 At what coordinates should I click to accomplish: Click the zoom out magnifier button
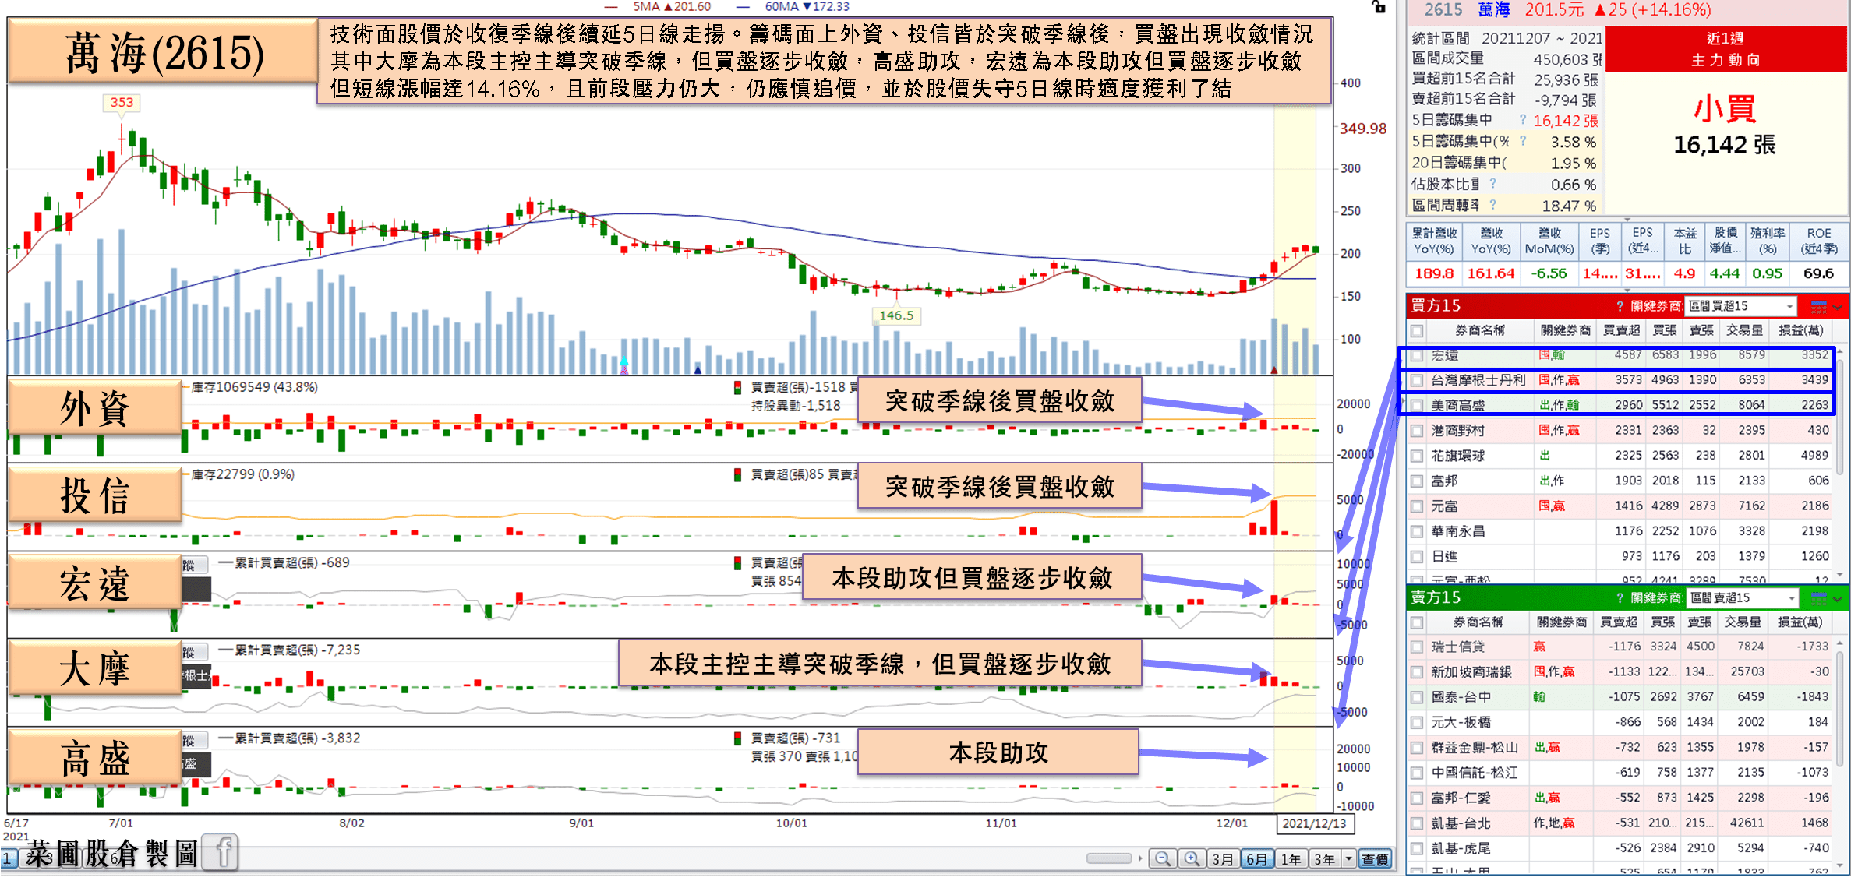click(1162, 858)
